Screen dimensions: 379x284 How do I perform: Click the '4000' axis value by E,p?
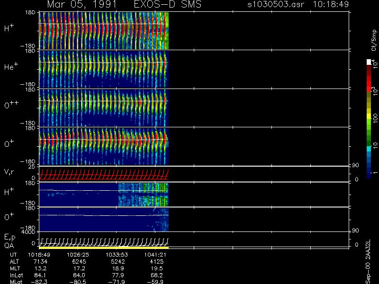click(x=29, y=232)
